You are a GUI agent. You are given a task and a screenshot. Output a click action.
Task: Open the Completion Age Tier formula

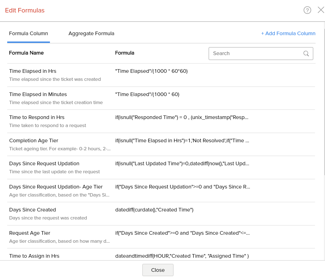(x=34, y=141)
